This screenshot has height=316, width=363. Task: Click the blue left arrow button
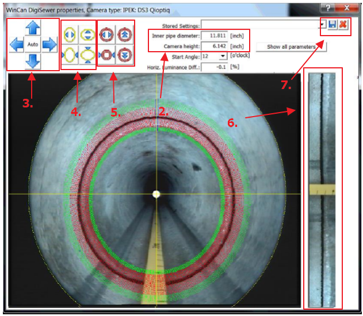(17, 44)
